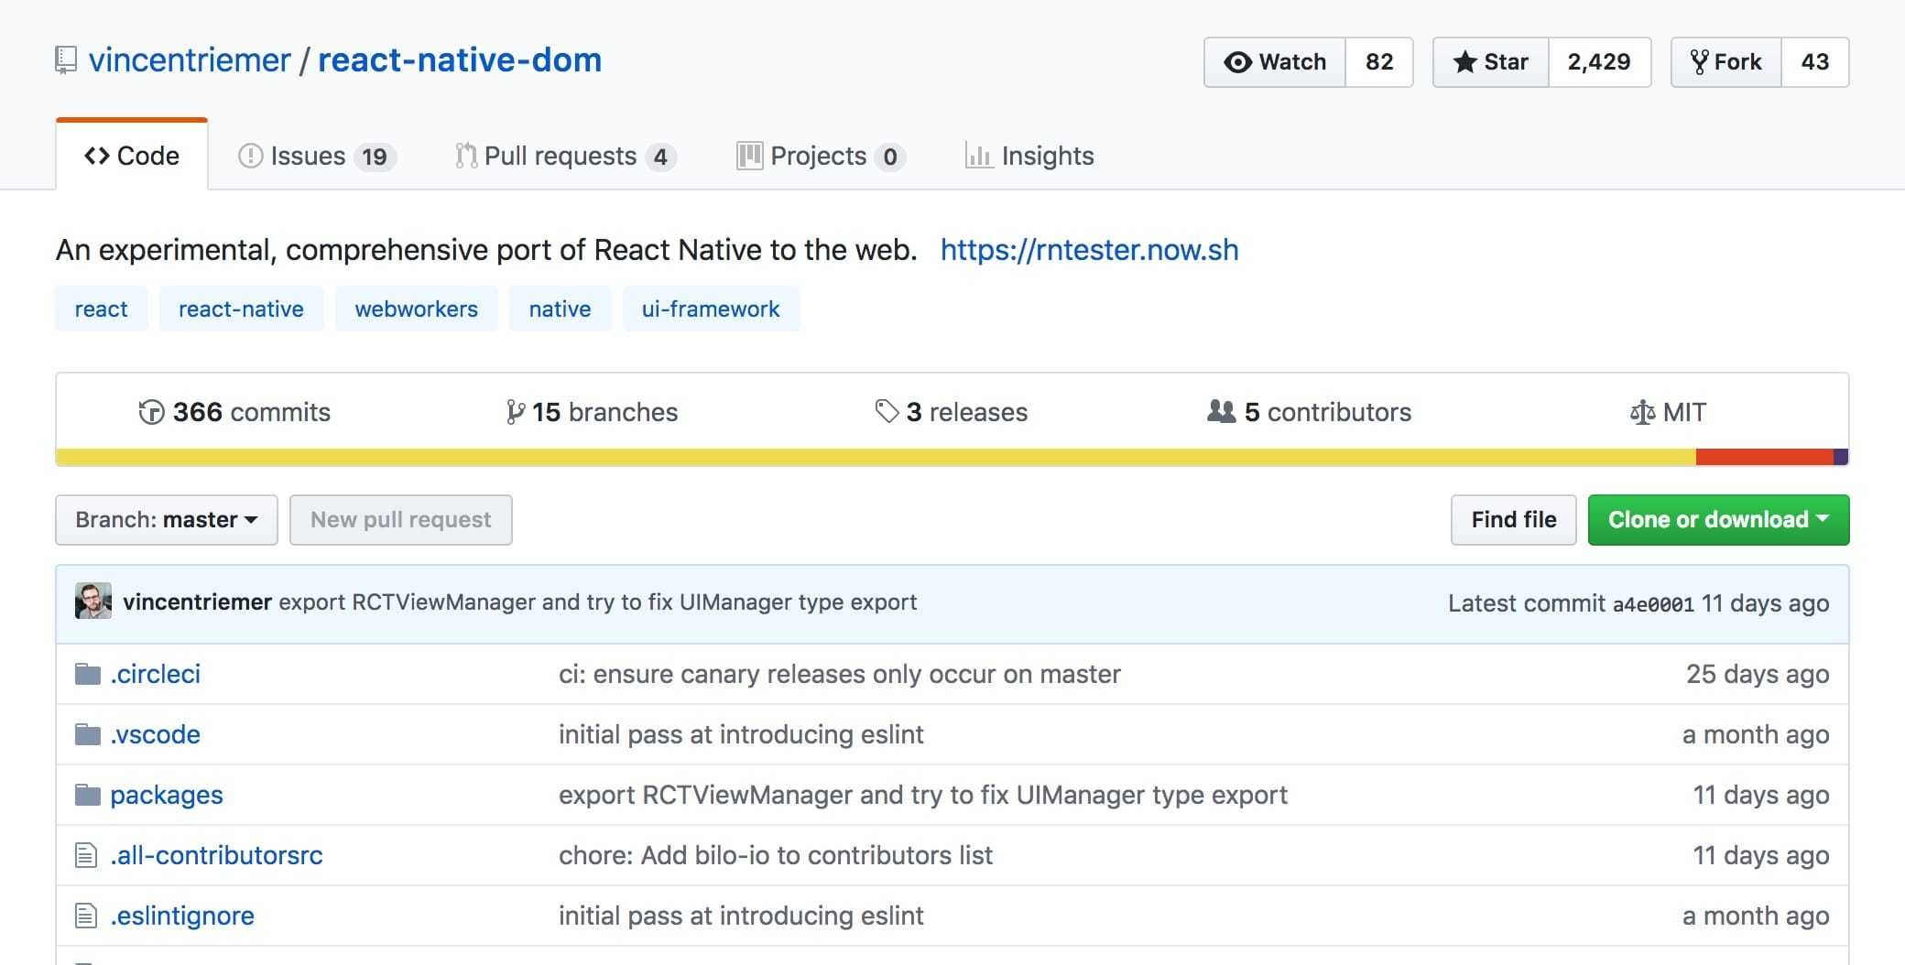Click the code brackets icon in Code tab
This screenshot has width=1905, height=965.
[96, 156]
